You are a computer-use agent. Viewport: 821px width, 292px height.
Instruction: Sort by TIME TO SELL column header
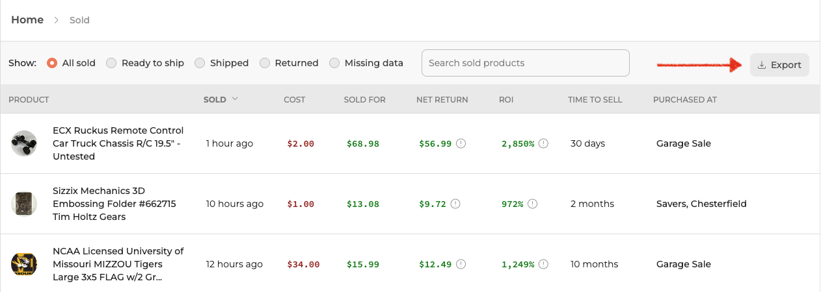pos(595,99)
